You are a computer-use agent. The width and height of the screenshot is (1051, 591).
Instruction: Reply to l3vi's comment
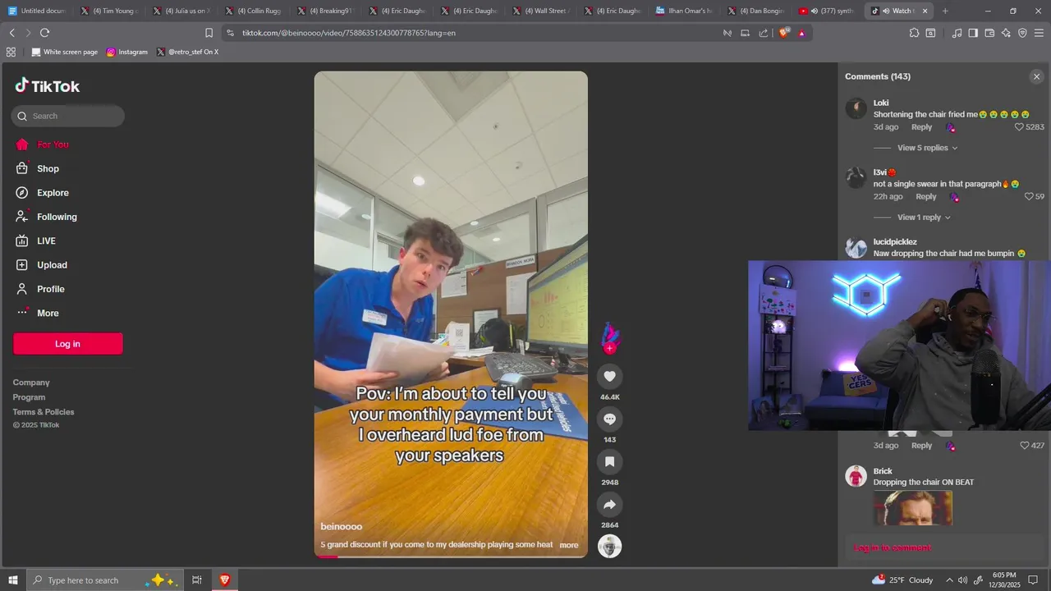pyautogui.click(x=925, y=197)
